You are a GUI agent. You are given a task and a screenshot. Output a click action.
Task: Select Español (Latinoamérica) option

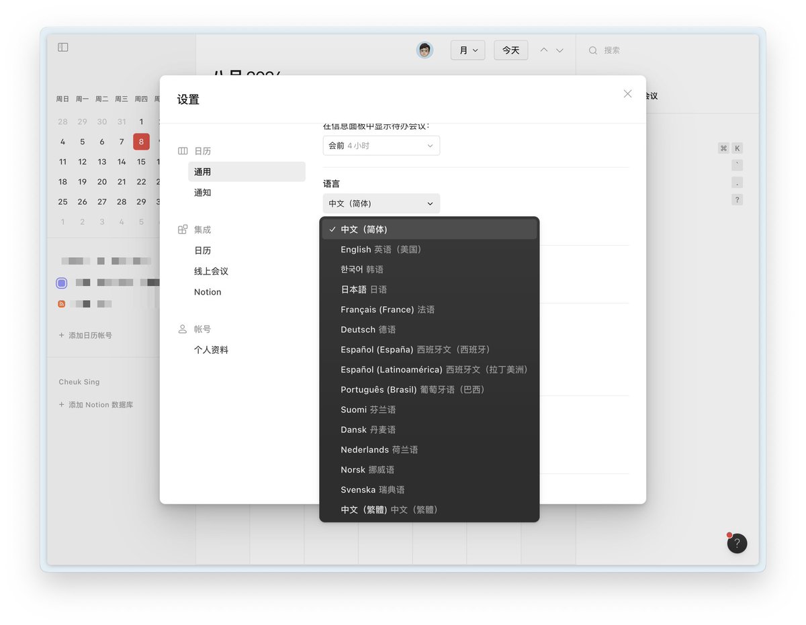point(429,370)
